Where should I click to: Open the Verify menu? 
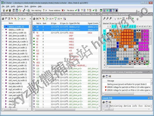(x=13, y=7)
